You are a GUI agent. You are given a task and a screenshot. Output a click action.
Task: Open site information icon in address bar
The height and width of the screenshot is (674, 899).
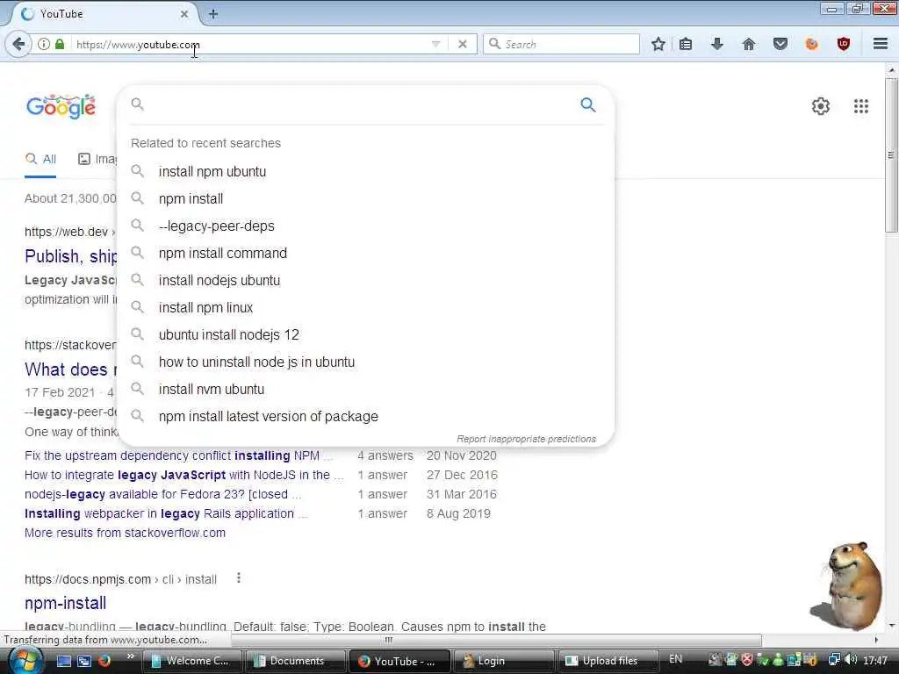click(x=44, y=44)
